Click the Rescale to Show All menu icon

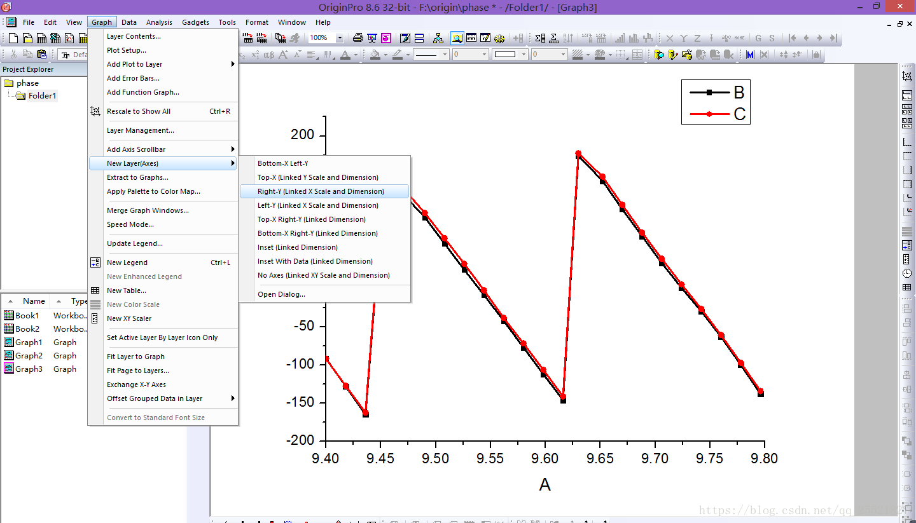[x=95, y=111]
